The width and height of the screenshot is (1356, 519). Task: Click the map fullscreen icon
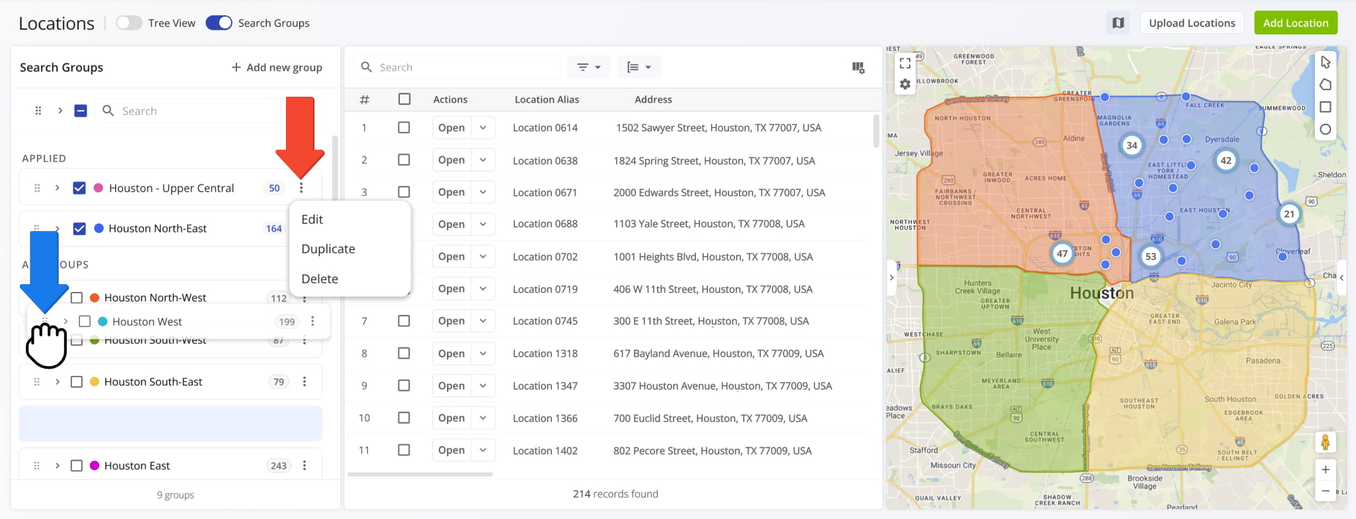(x=905, y=64)
